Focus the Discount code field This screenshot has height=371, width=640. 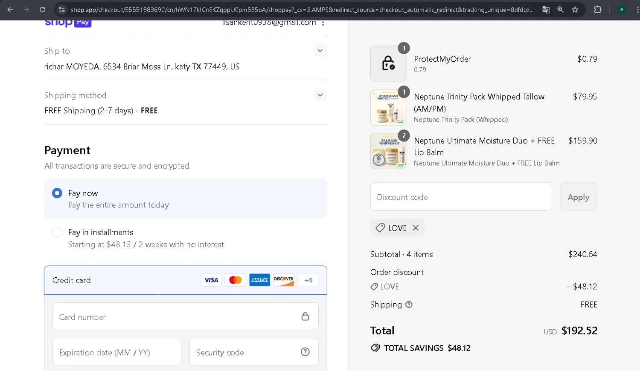tap(461, 197)
